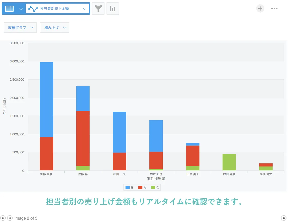This screenshot has width=288, height=223.
Task: Click the blue segment of 和田 一夫 bar
Action: 120,132
